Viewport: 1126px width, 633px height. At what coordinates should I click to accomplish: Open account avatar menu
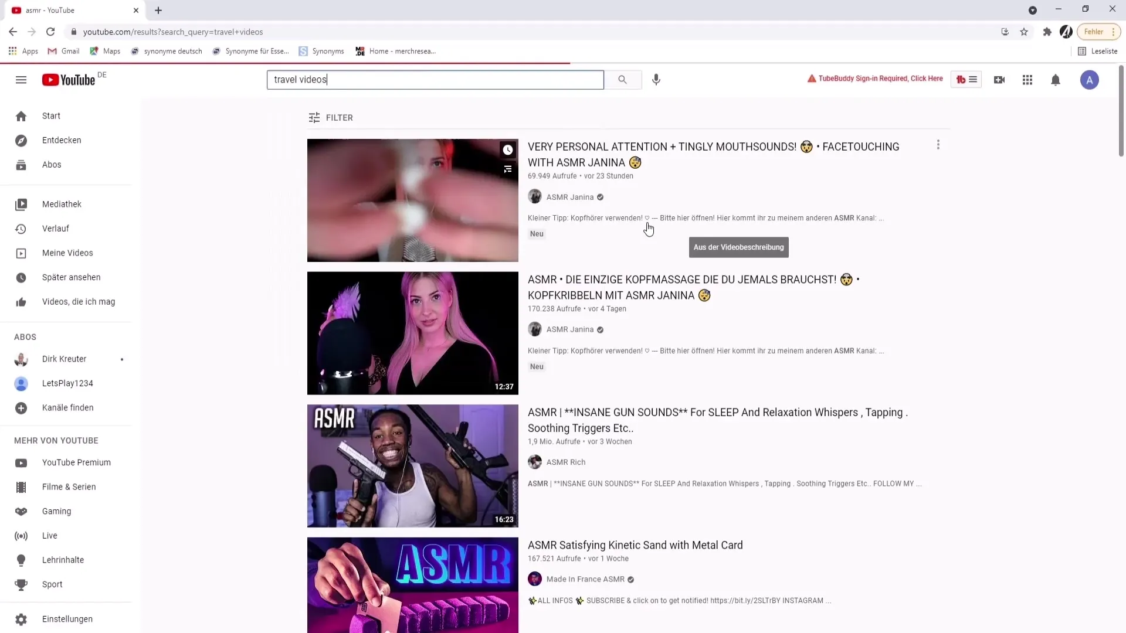1090,80
